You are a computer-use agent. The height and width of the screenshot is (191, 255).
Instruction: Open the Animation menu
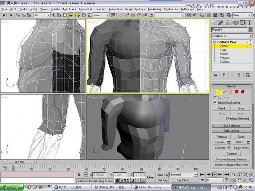116,9
